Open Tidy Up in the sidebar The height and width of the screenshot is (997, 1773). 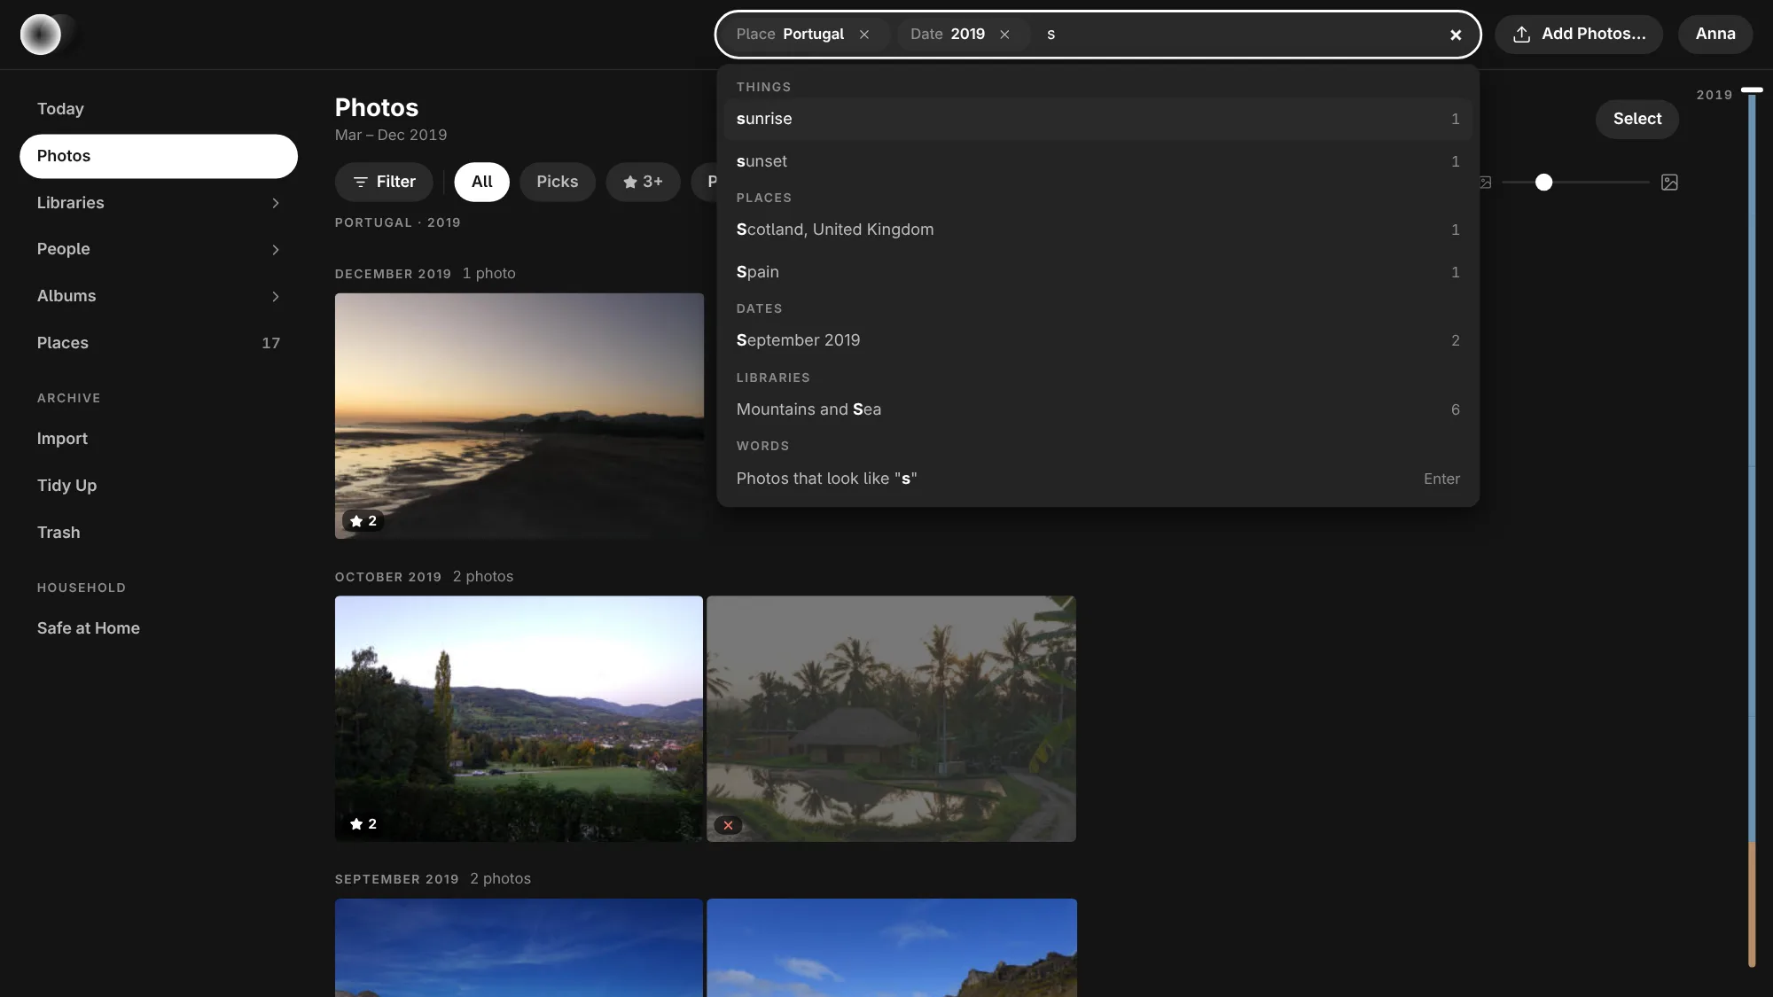click(159, 486)
